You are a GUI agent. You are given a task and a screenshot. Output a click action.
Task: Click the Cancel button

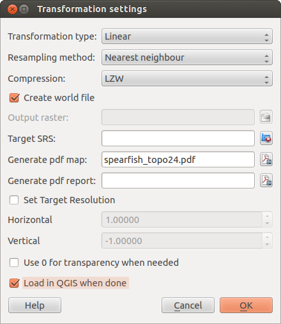pos(188,305)
